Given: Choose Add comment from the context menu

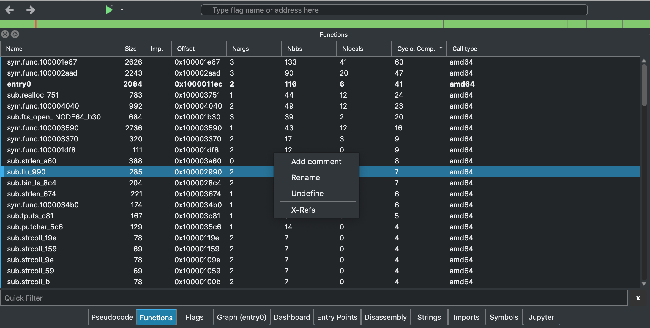Looking at the screenshot, I should (x=316, y=162).
